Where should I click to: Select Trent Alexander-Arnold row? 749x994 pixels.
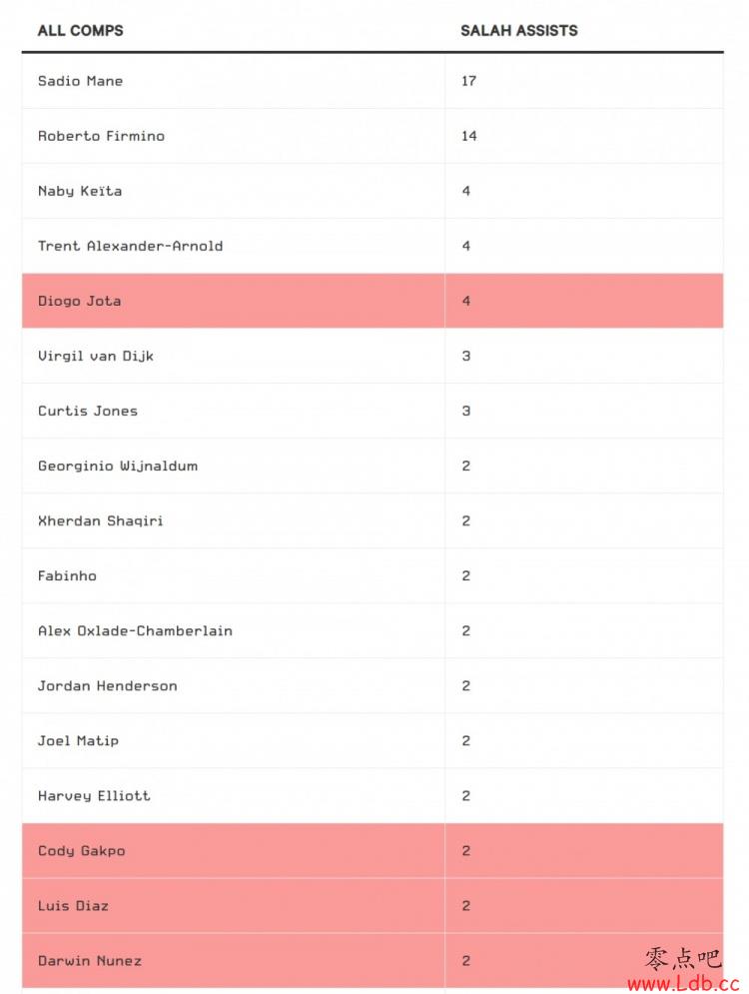[373, 246]
